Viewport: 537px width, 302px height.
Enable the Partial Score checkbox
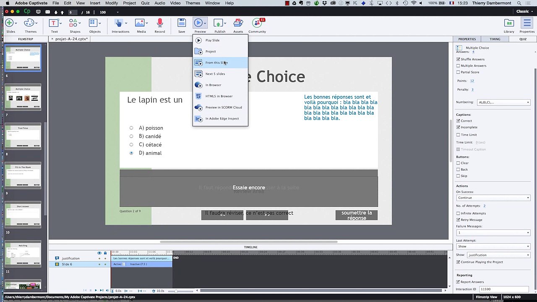pos(458,72)
